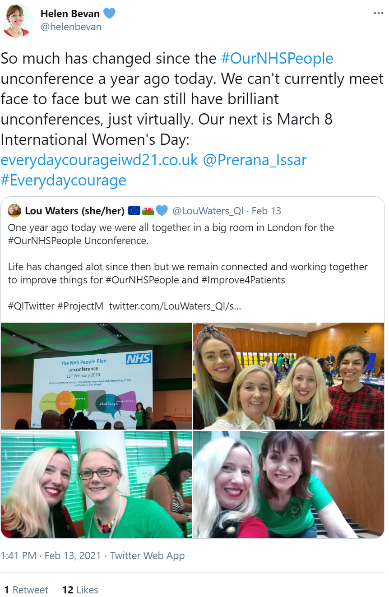Open the bottom-right selfie with green shirt
Viewport: 389px width, 597px height.
[x=289, y=484]
